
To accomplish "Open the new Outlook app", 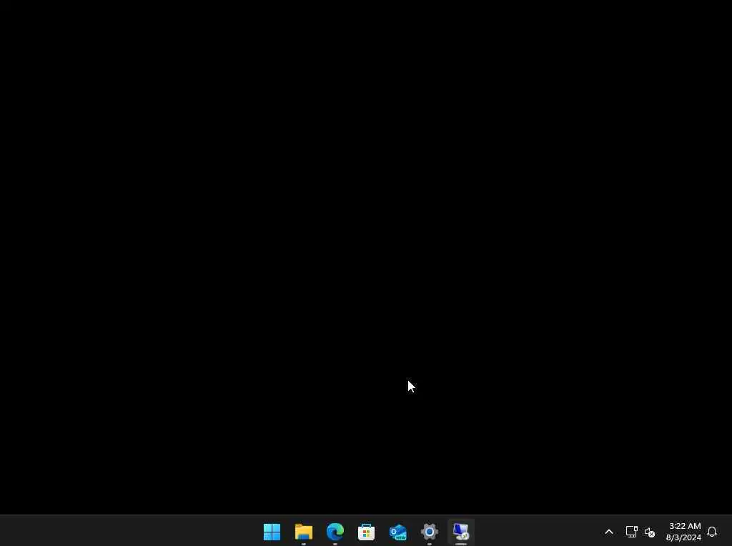I will click(x=397, y=532).
